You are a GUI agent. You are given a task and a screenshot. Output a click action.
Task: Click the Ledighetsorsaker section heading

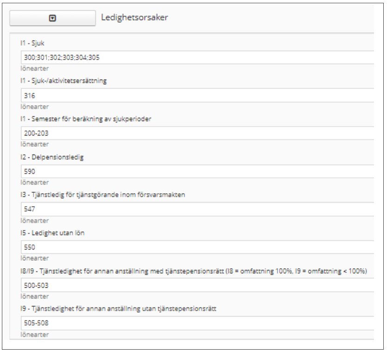[x=134, y=17]
